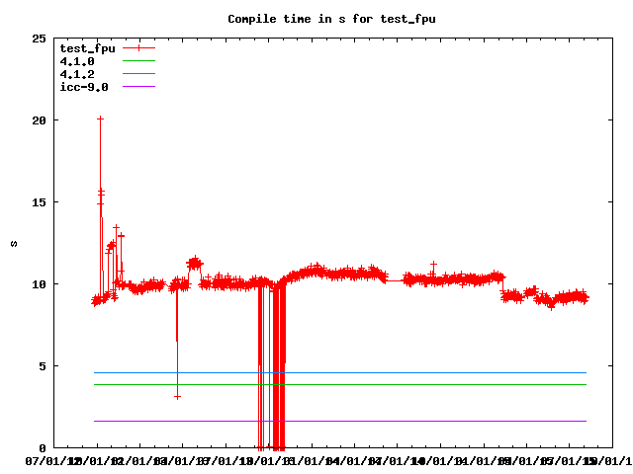Click the y-axis label 's'
Screen dimensions: 633x474
(x=13, y=243)
